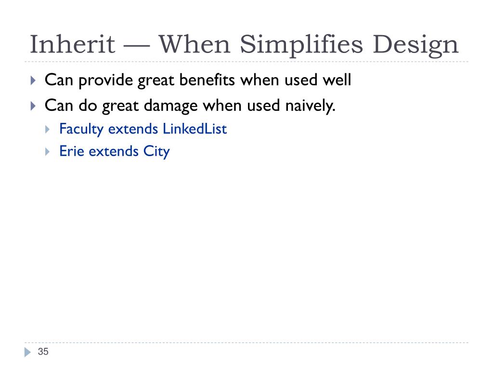The image size is (493, 370).
Task: Click the blue word "Faculty"
Action: [81, 129]
